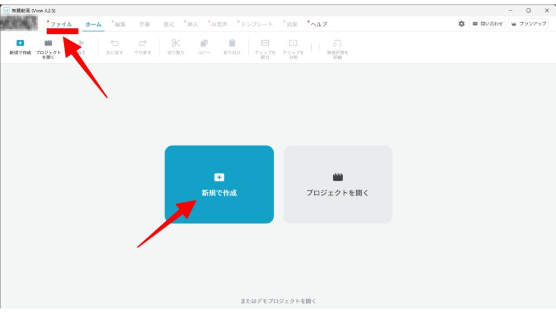
Task: Open the テンプレート tab
Action: [256, 24]
